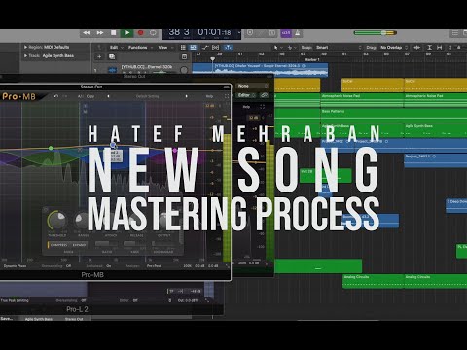Click the None dropdown in rear plugin window
467x350 pixels.
click(252, 86)
